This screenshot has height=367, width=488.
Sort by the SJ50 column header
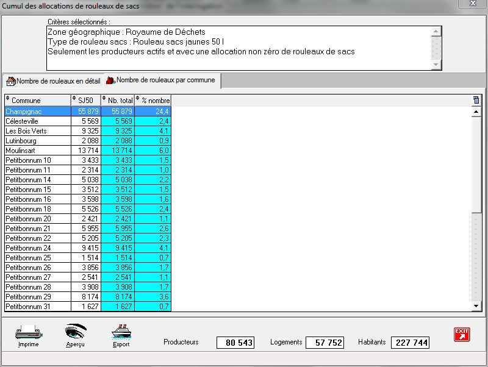point(85,100)
